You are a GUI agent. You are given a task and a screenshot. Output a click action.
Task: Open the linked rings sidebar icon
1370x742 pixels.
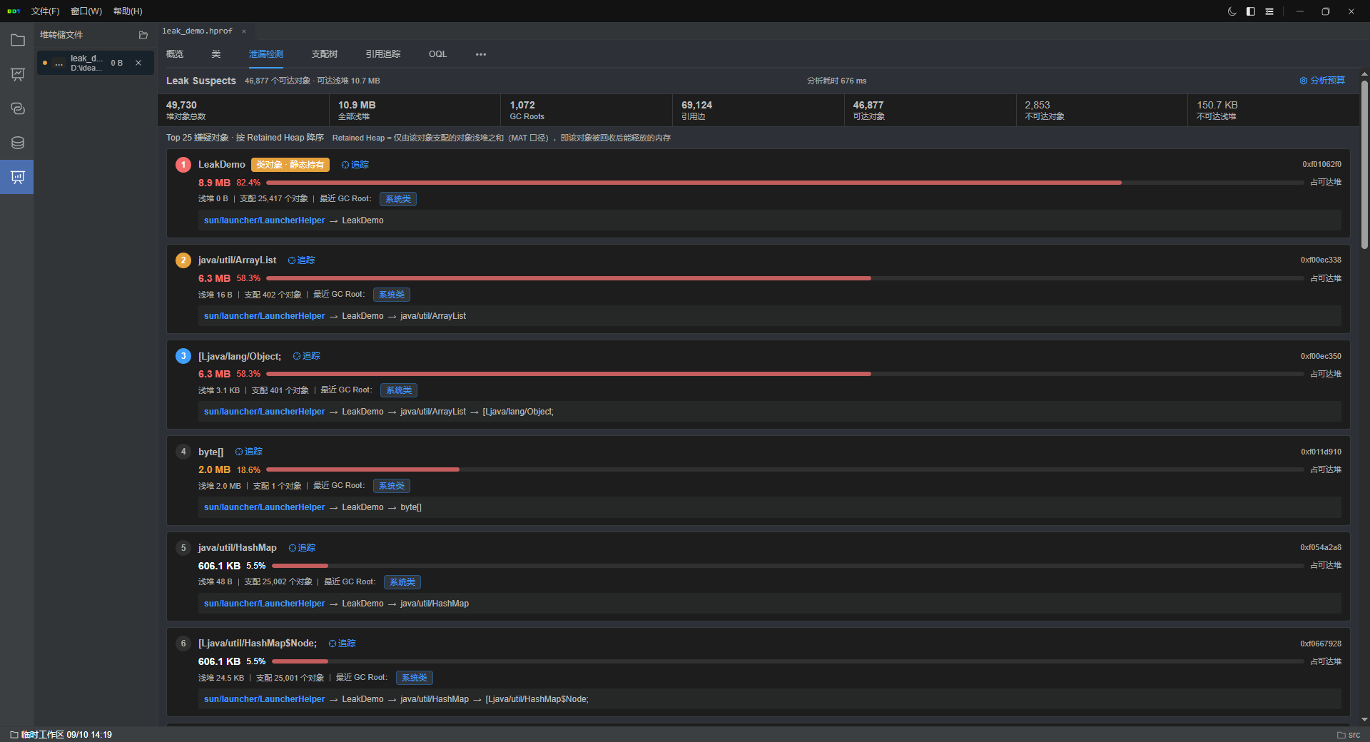(17, 108)
